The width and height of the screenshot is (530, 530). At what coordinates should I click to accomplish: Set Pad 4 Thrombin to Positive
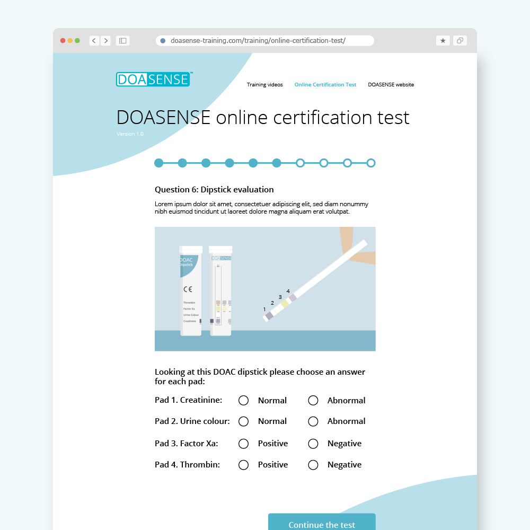(243, 465)
